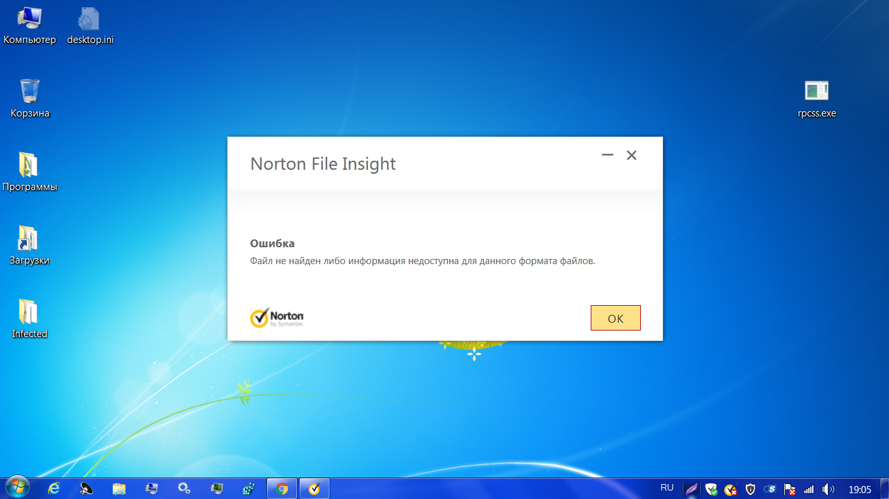This screenshot has width=889, height=499.
Task: Click the dark shield info tray icon
Action: click(750, 489)
